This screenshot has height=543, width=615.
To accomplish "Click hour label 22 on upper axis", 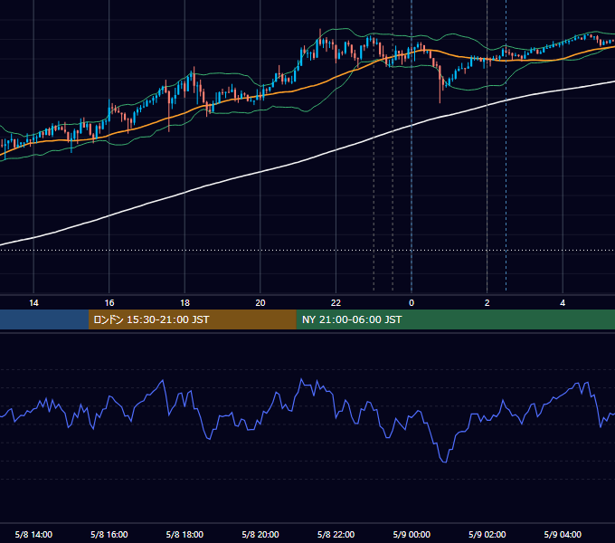I will [336, 303].
